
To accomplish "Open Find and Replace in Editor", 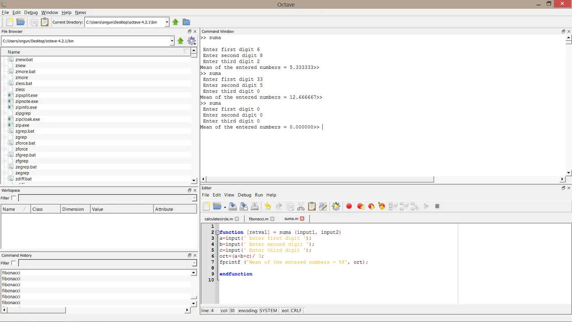I will (323, 206).
